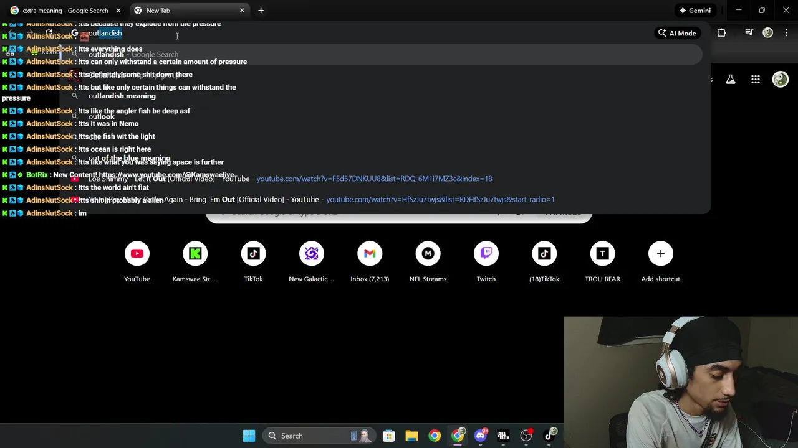
Task: Open File Explorer from taskbar
Action: [411, 436]
